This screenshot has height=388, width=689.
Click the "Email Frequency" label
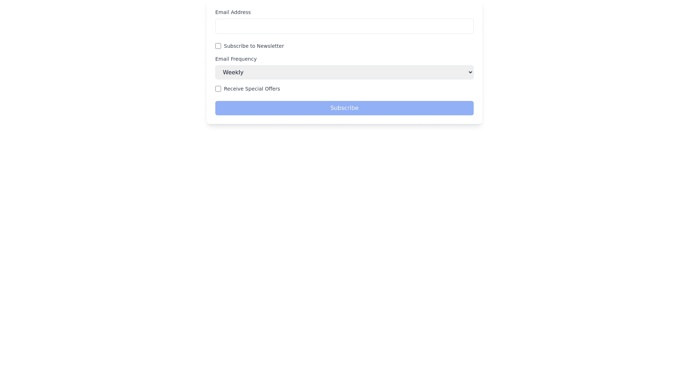tap(236, 59)
